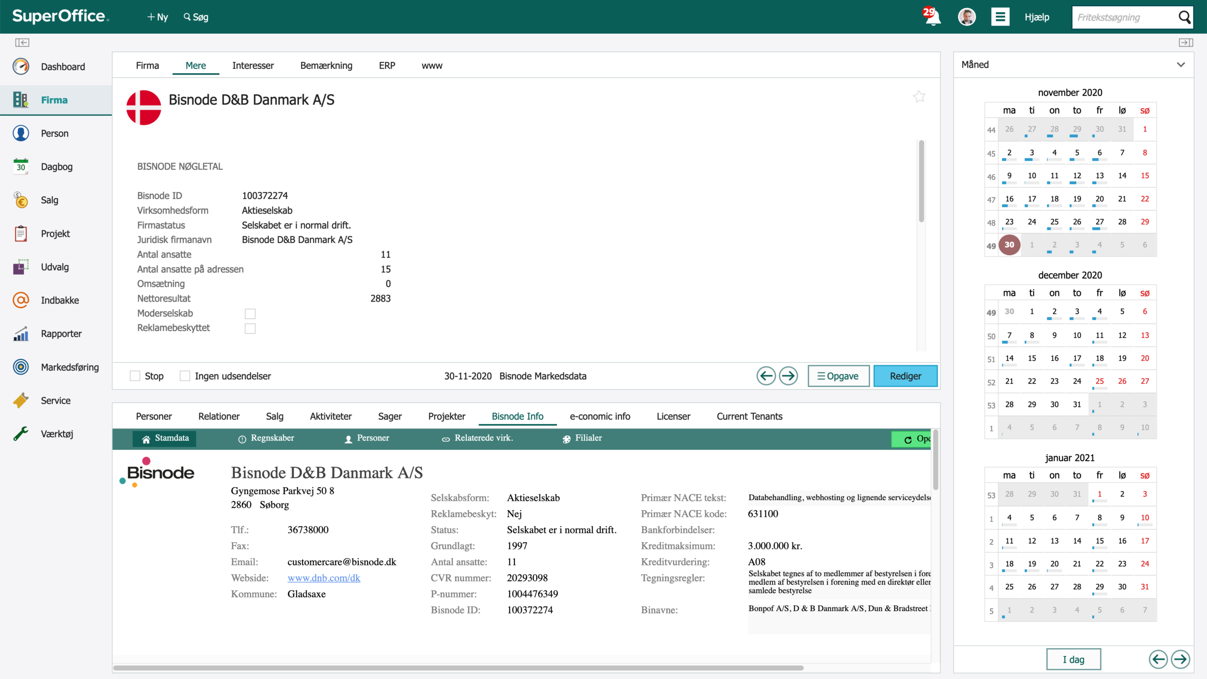Mark company as favorite with star icon
The image size is (1207, 679).
(919, 97)
